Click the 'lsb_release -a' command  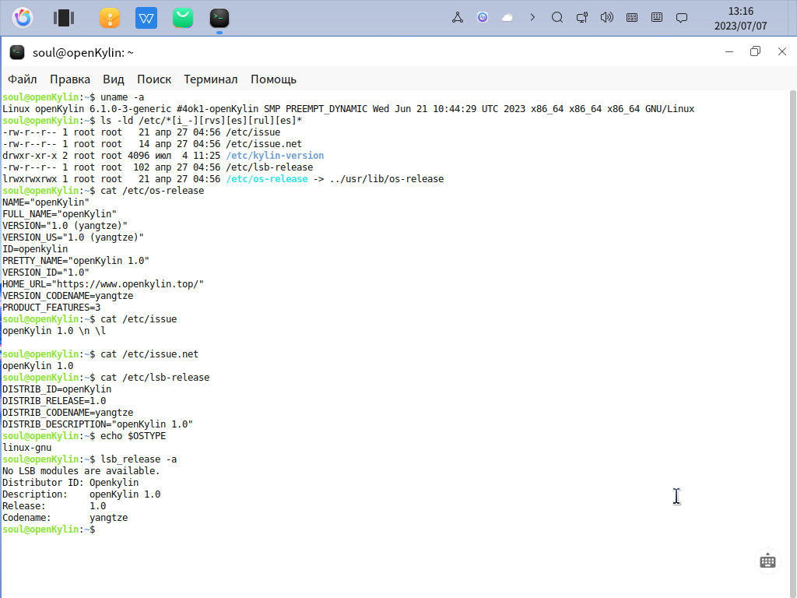coord(139,459)
